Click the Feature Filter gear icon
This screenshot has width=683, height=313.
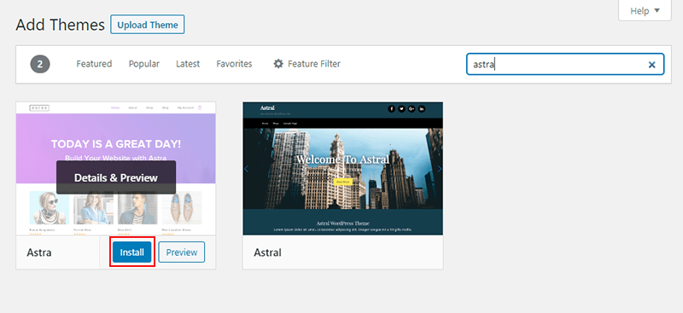pyautogui.click(x=278, y=64)
